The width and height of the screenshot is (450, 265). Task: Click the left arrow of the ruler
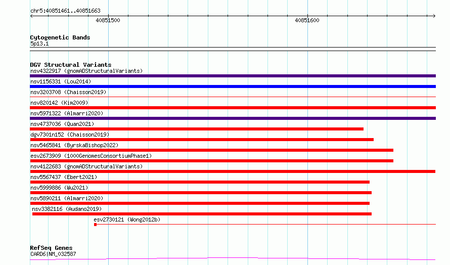pos(31,16)
